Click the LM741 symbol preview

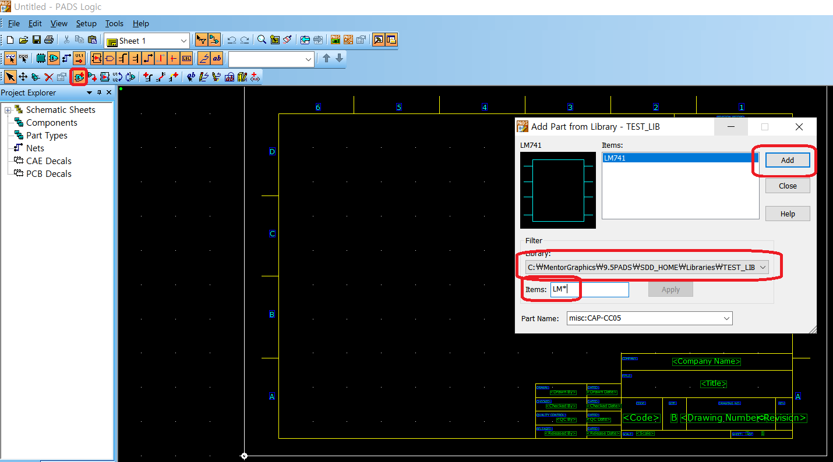[x=558, y=190]
